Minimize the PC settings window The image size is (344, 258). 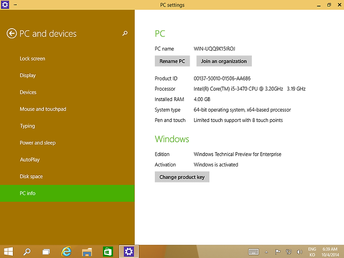(x=319, y=5)
